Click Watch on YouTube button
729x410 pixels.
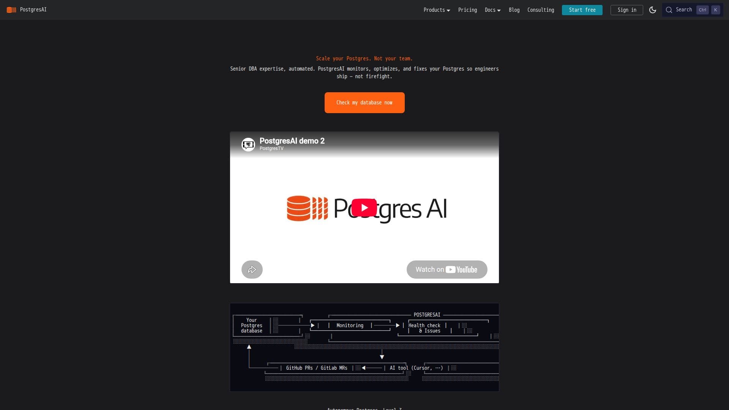coord(447,270)
